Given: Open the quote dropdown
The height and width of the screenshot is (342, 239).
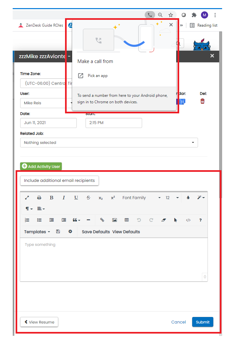Looking at the screenshot, I should click(x=76, y=220).
